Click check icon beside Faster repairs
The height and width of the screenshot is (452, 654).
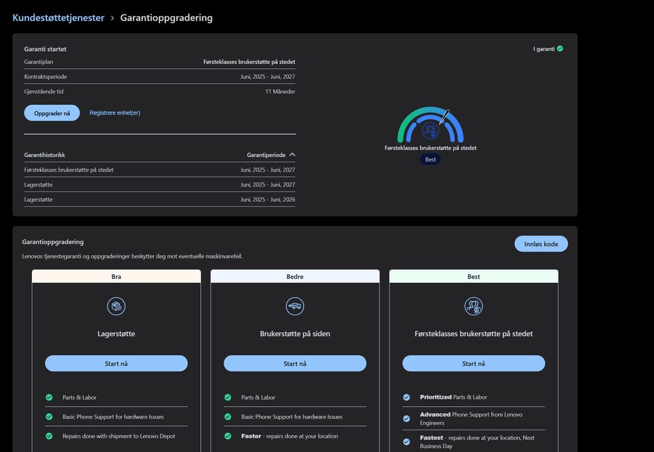tap(228, 436)
